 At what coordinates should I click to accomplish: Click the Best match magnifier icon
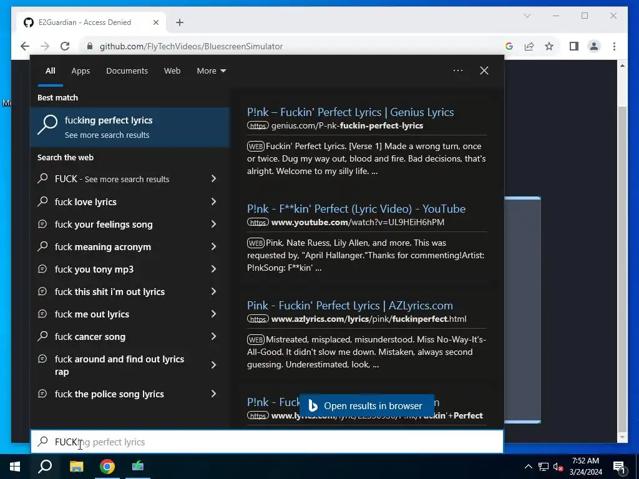pos(47,125)
